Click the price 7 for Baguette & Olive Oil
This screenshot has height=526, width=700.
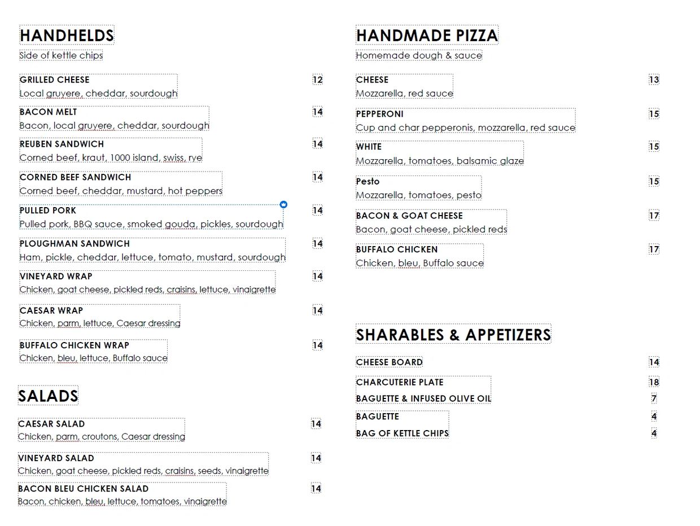point(654,398)
